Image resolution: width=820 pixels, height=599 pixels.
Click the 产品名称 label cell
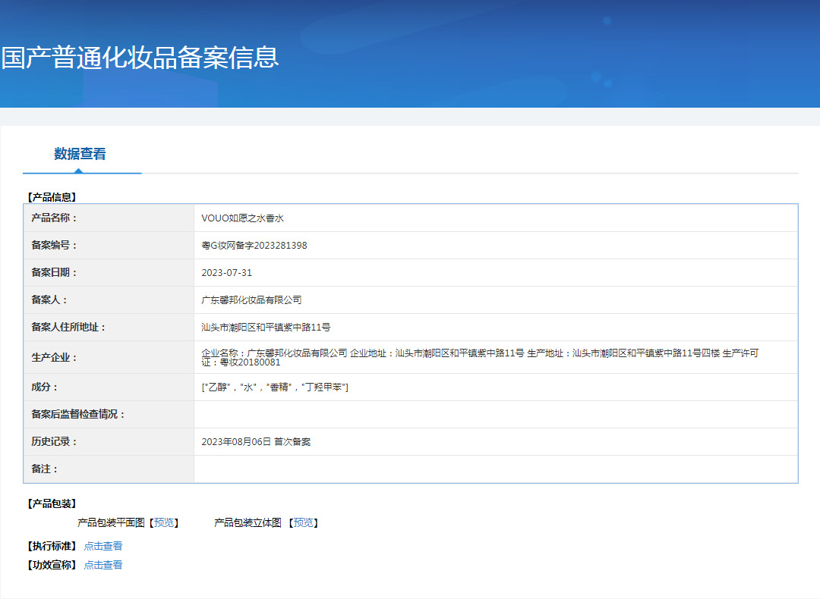tap(55, 218)
